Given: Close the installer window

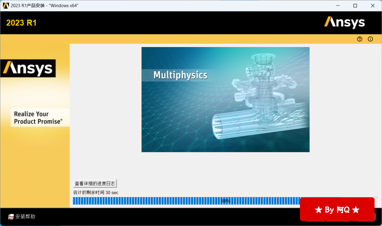Looking at the screenshot, I should 373,6.
